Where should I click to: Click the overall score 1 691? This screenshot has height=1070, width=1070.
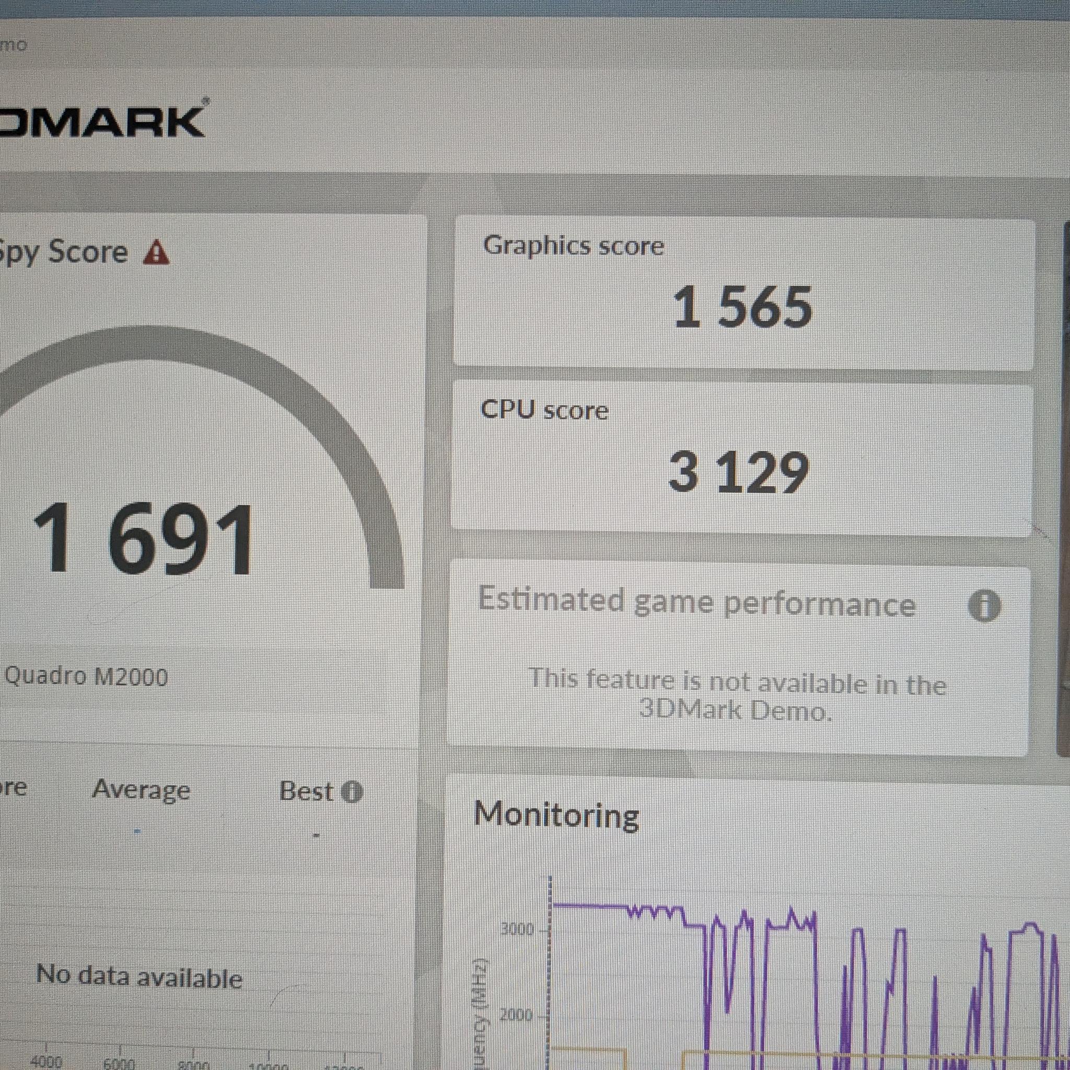click(144, 538)
